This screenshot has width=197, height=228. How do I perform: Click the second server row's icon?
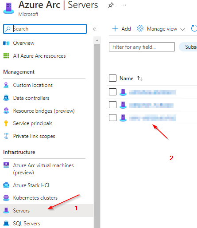123,105
